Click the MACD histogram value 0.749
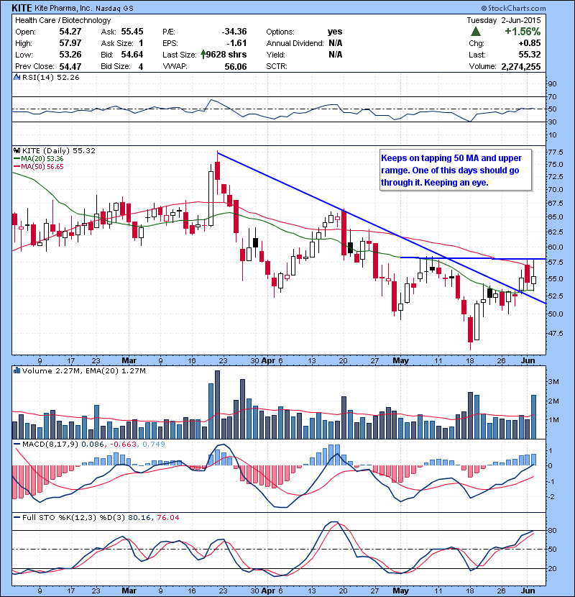 [154, 444]
